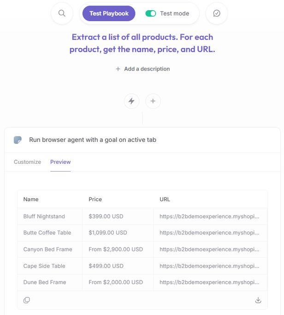Download the results table

click(258, 300)
